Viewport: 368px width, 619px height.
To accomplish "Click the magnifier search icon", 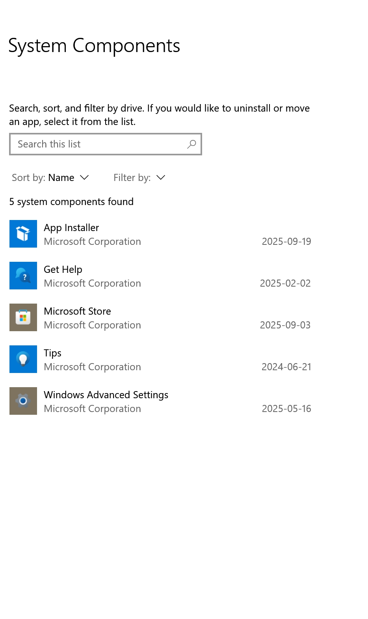I will coord(191,144).
